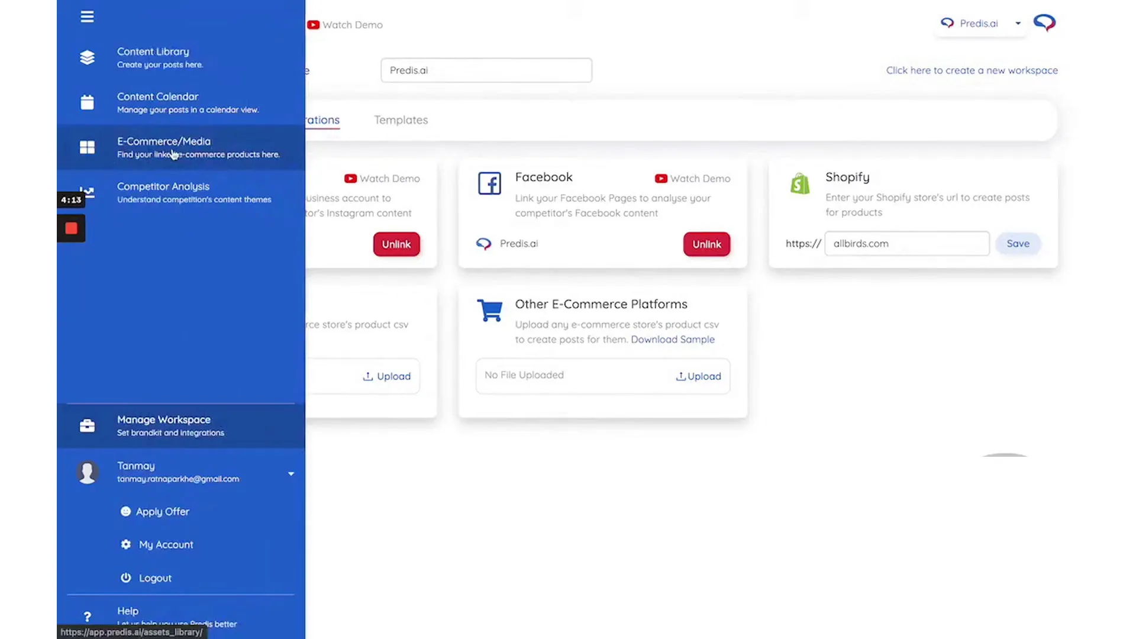Open Manage Workspace briefcase icon

[x=87, y=425]
